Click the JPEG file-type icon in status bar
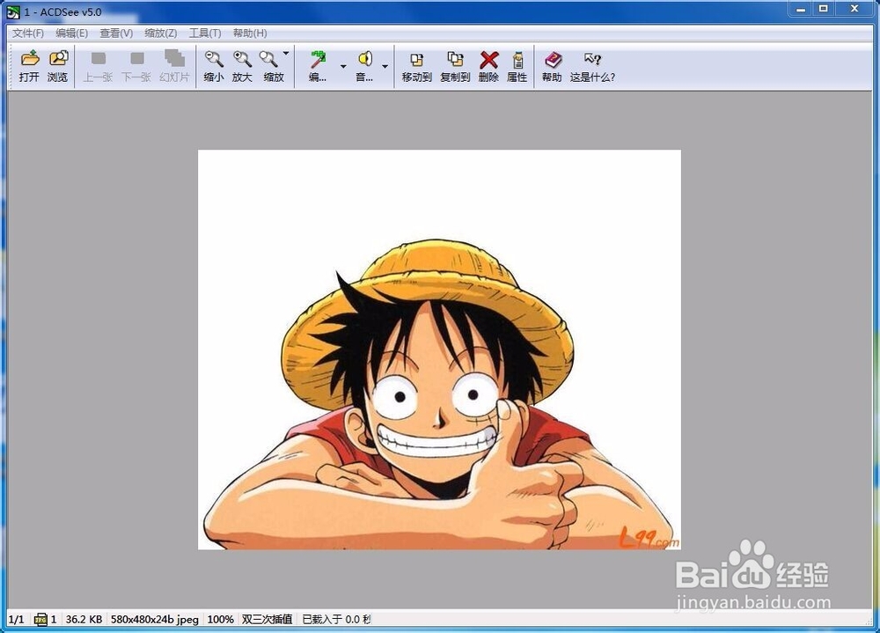Image resolution: width=880 pixels, height=633 pixels. click(40, 620)
